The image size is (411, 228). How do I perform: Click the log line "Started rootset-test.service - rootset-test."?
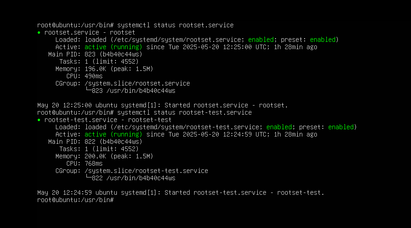[x=244, y=193]
